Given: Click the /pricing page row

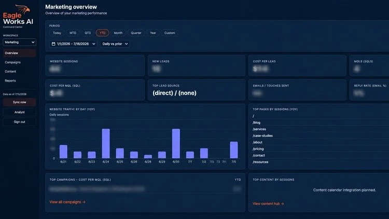Looking at the screenshot, I should pyautogui.click(x=320, y=149).
